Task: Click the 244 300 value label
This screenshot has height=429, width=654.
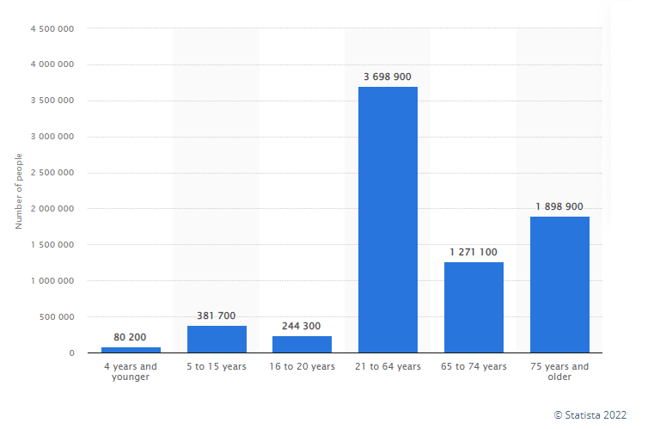Action: click(302, 326)
